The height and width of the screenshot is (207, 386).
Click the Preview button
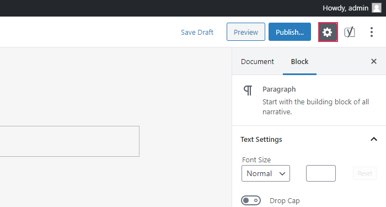[246, 32]
